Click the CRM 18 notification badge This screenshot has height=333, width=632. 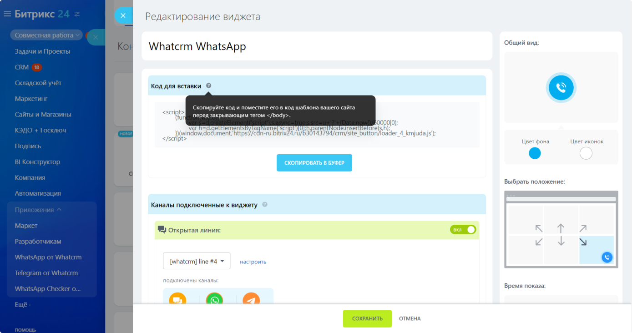(x=37, y=67)
